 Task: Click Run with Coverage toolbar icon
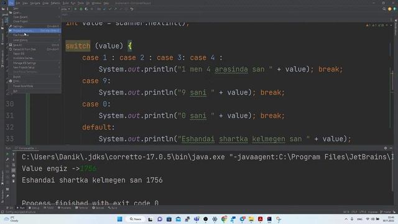pos(86,9)
